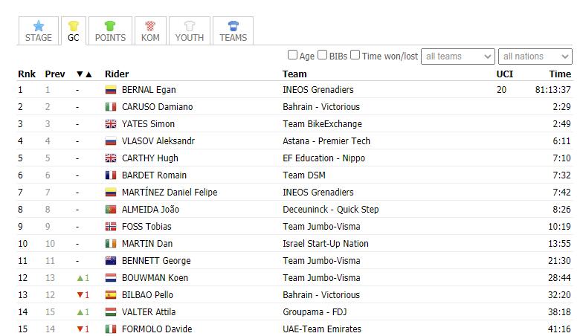Image resolution: width=583 pixels, height=336 pixels.
Task: Open ALMEIDA João rider link
Action: tap(150, 210)
